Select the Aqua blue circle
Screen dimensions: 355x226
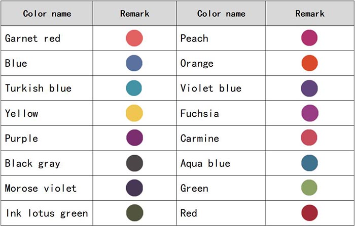click(x=309, y=163)
